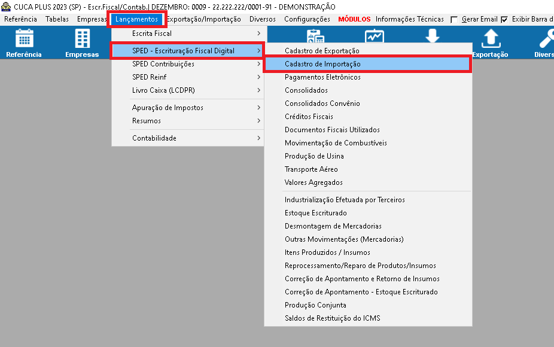554x347 pixels.
Task: Select Transporte Aéreo
Action: pyautogui.click(x=368, y=169)
